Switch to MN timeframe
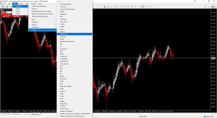This screenshot has width=217, height=118. (x=150, y=7)
